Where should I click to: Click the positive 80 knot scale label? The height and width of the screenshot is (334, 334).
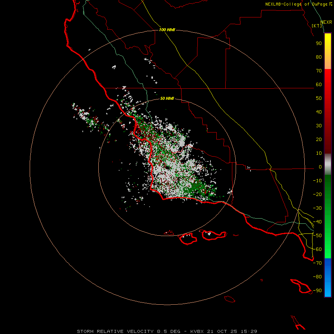click(x=319, y=57)
